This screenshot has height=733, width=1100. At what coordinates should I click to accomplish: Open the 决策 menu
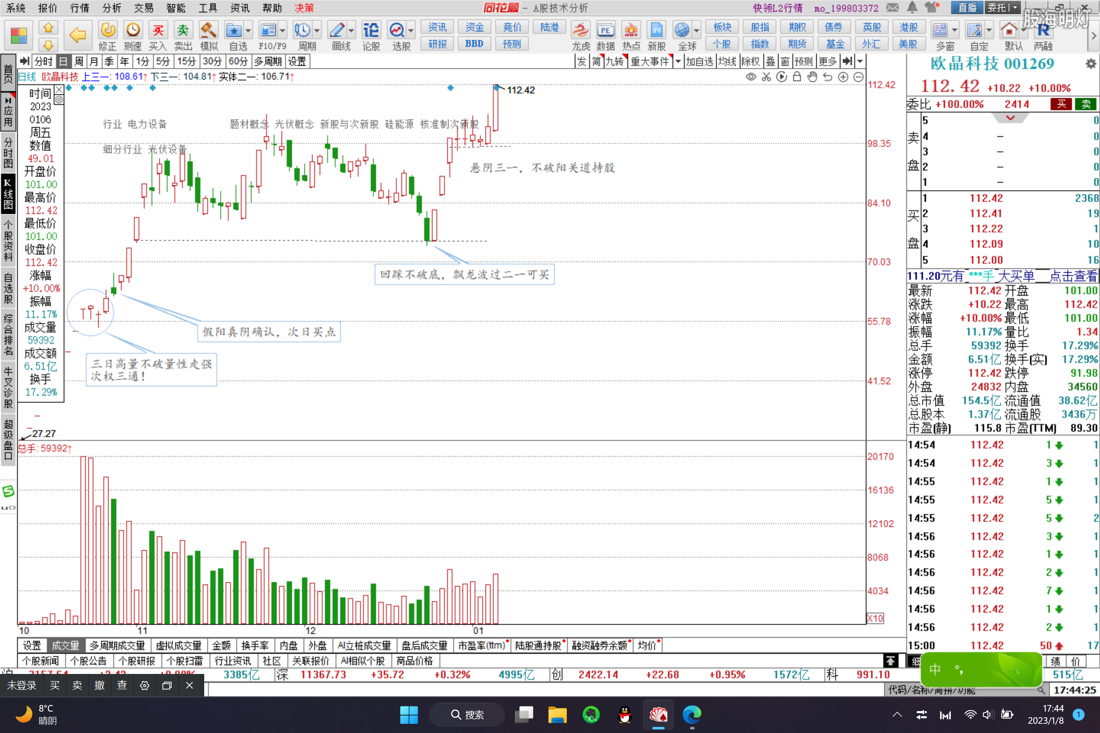pos(305,8)
